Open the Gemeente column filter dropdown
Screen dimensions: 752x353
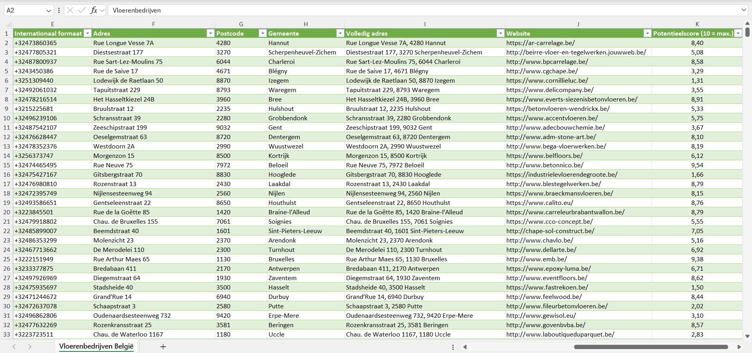coord(340,34)
